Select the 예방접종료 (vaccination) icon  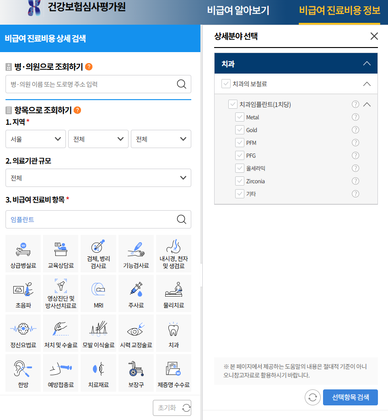coord(60,372)
